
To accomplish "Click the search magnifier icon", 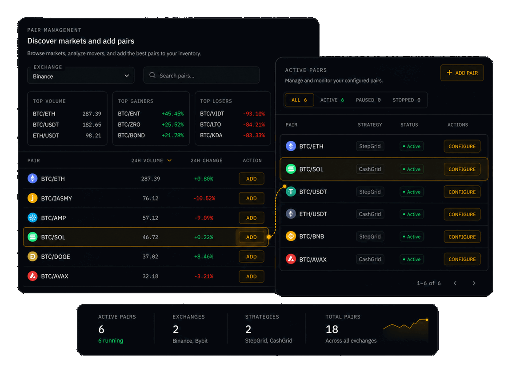I will [x=152, y=76].
